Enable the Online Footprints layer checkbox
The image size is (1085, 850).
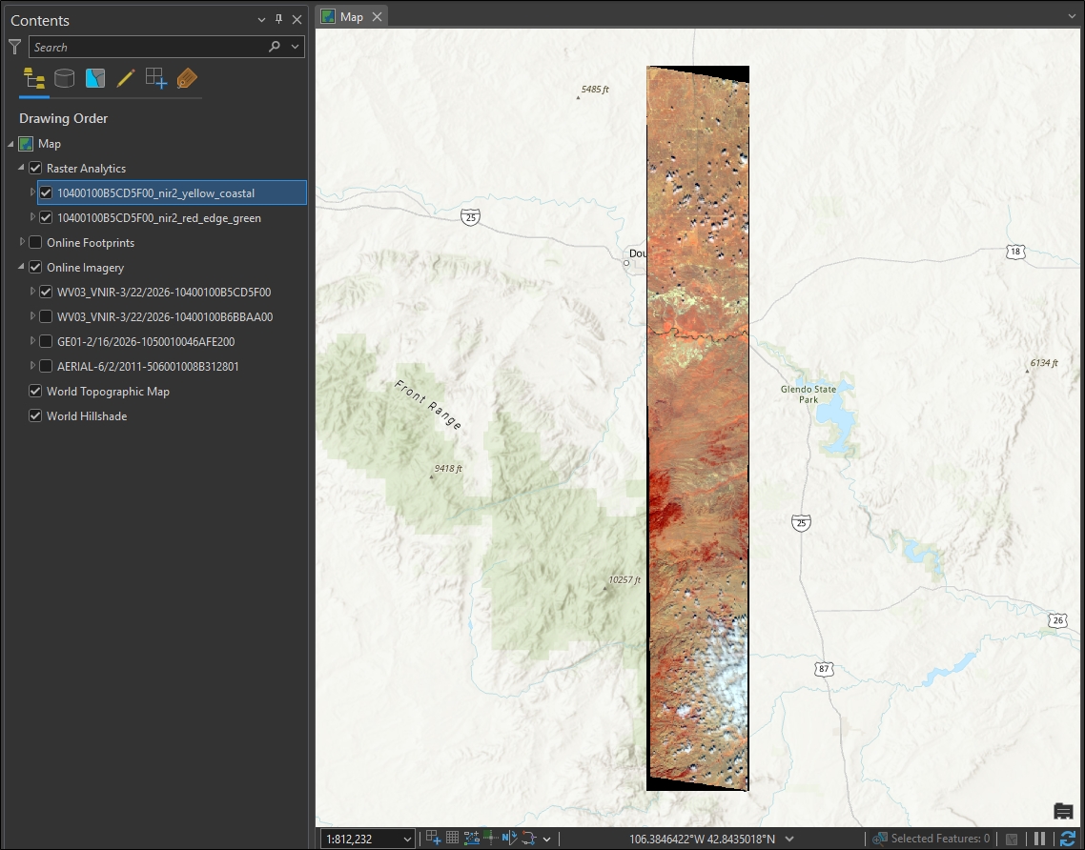[x=35, y=243]
